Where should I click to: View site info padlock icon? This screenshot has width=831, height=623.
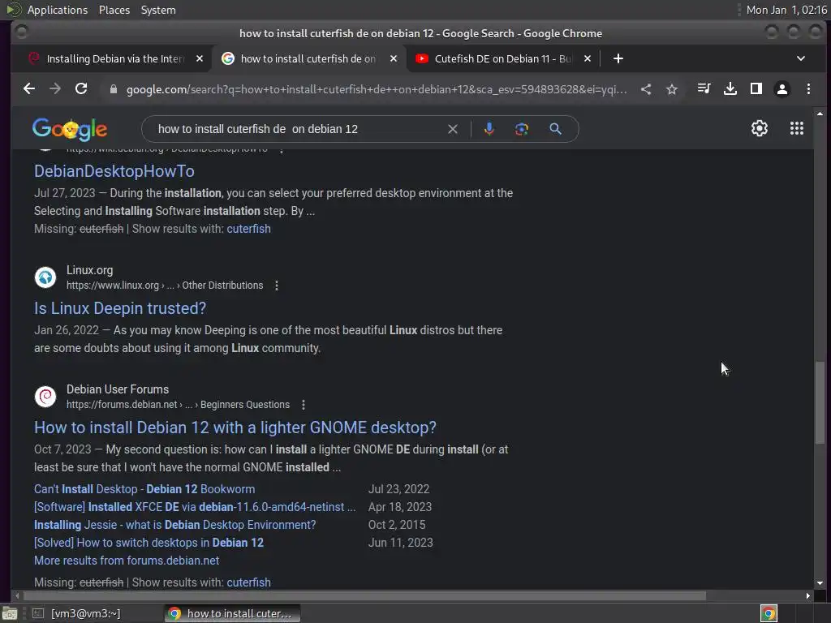coord(113,89)
